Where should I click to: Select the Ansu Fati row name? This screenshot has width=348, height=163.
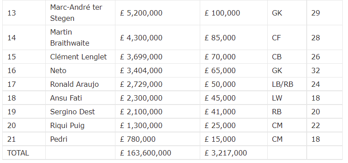[x=66, y=98]
